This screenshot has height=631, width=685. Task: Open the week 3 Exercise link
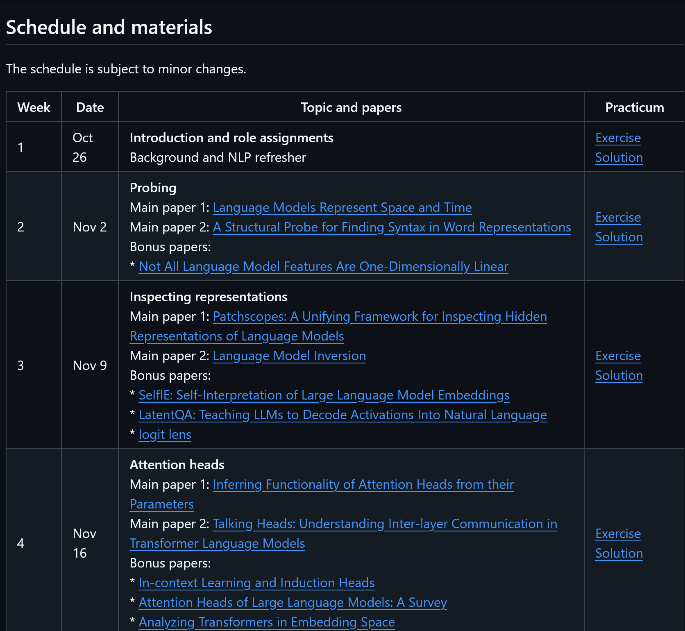618,356
